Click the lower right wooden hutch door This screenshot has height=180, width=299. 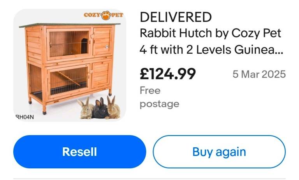100,75
